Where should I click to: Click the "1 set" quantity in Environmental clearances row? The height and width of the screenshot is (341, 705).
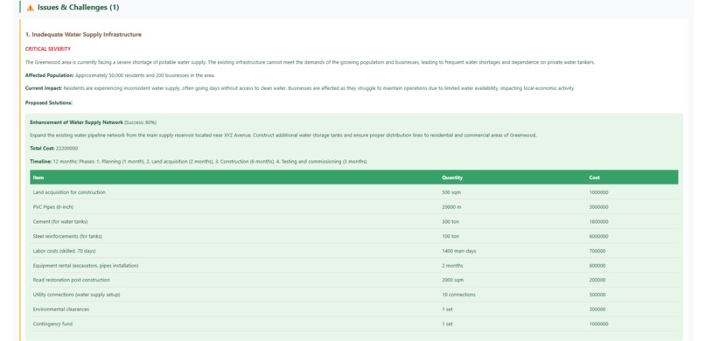click(447, 310)
